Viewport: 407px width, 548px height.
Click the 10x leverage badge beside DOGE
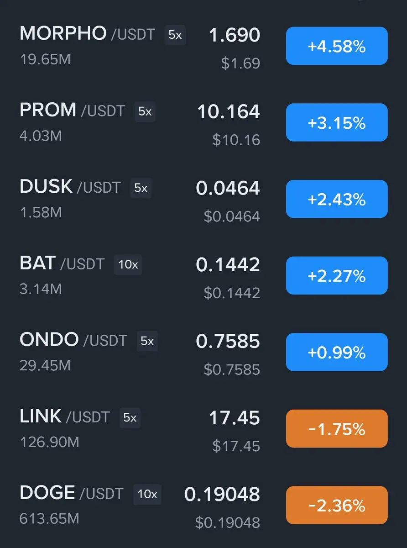click(x=147, y=494)
